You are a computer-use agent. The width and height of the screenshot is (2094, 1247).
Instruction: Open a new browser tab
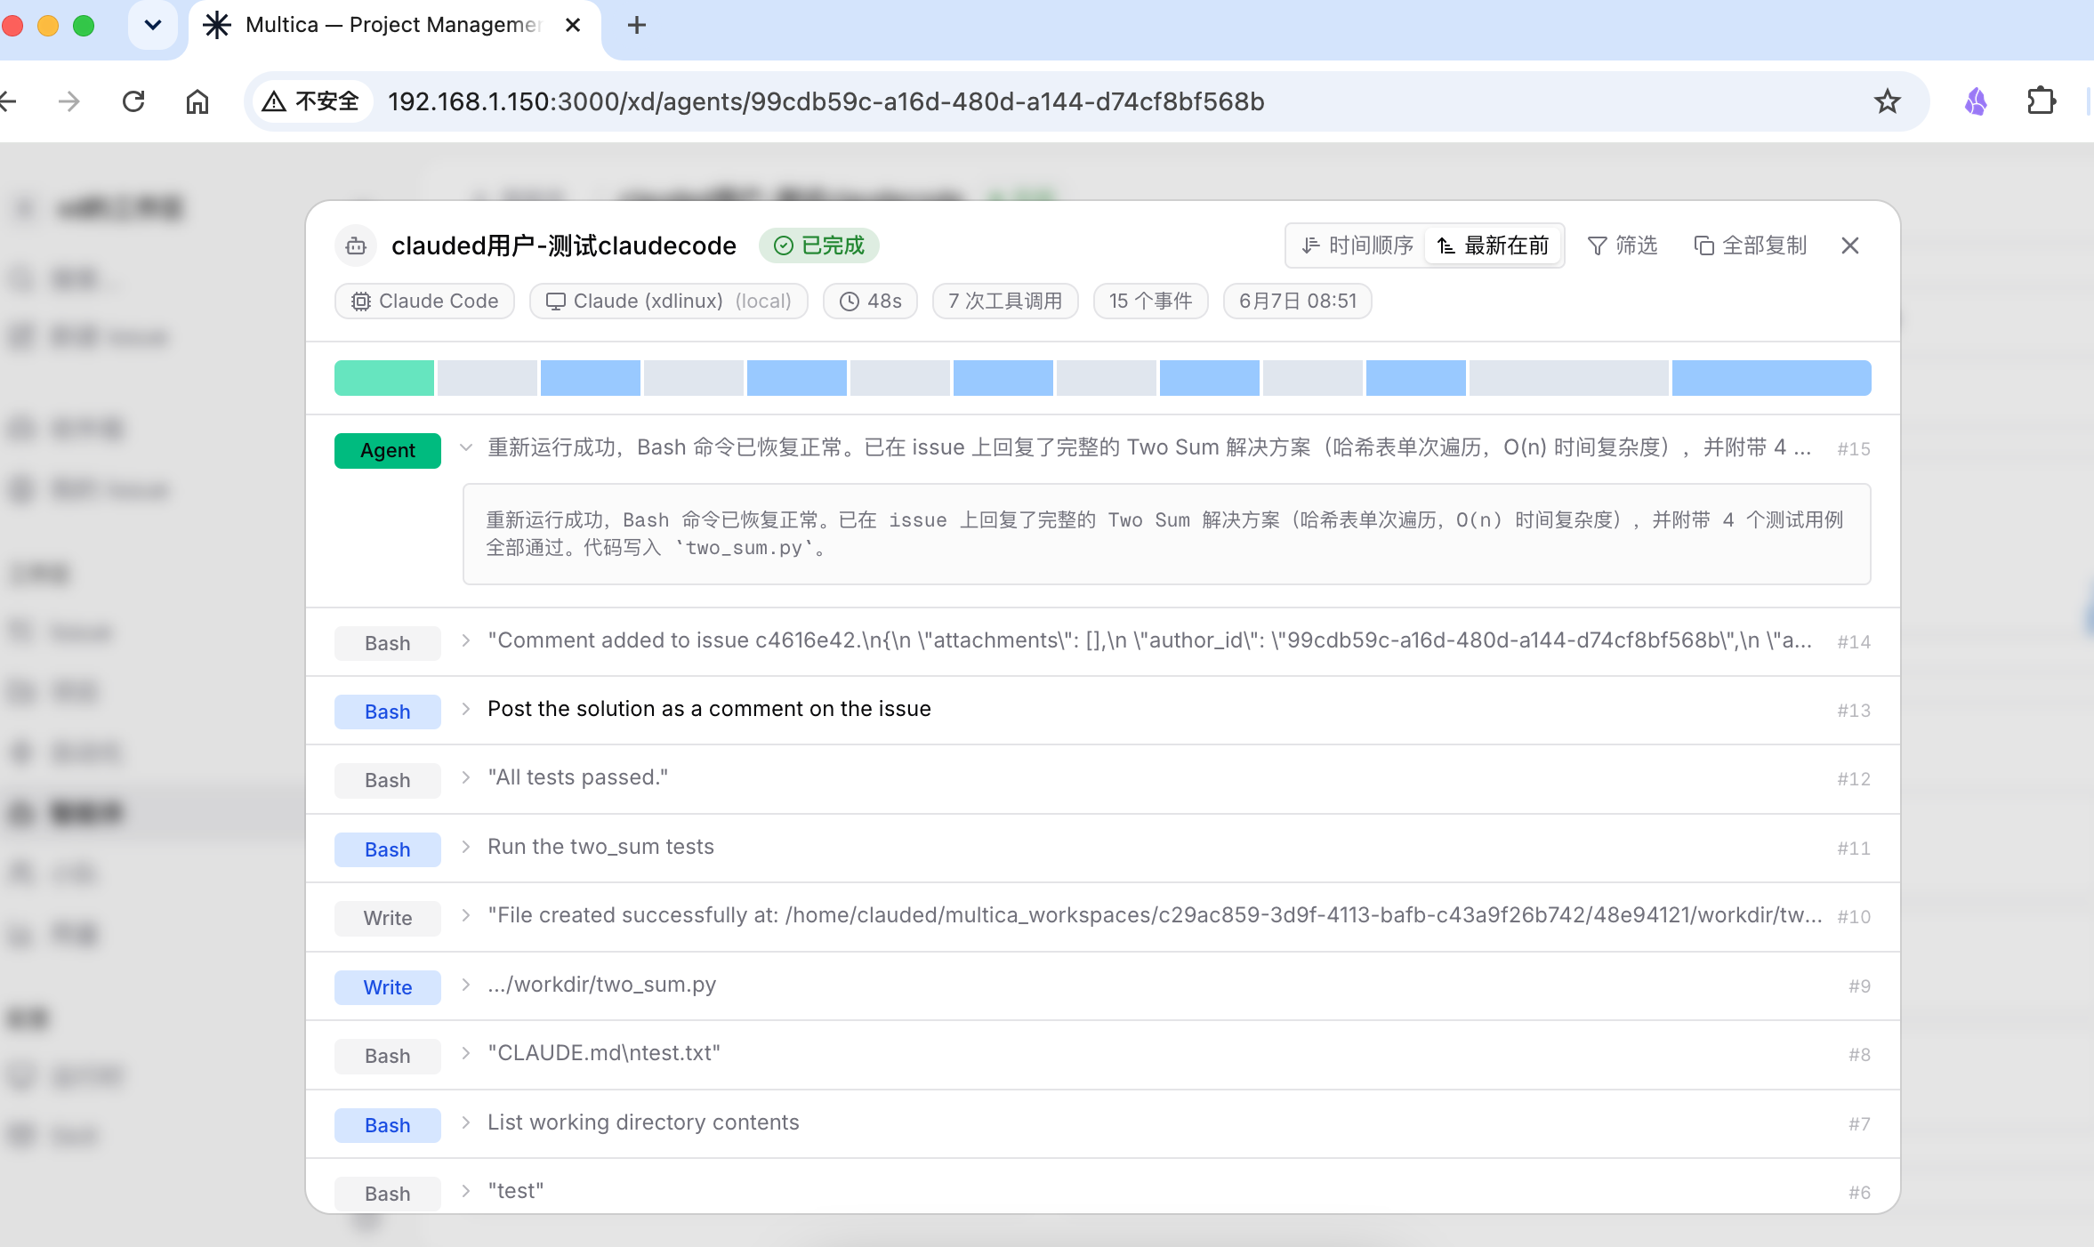tap(636, 25)
